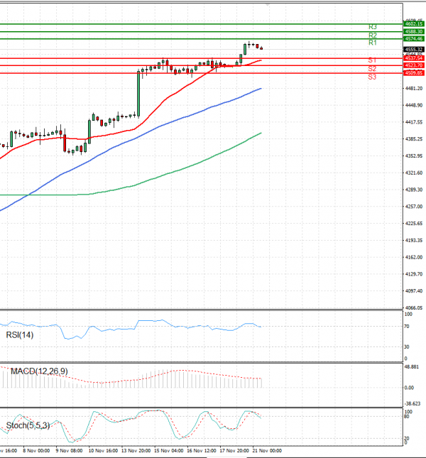Click the 4481.20 price axis value
The image size is (426, 458).
tap(414, 89)
